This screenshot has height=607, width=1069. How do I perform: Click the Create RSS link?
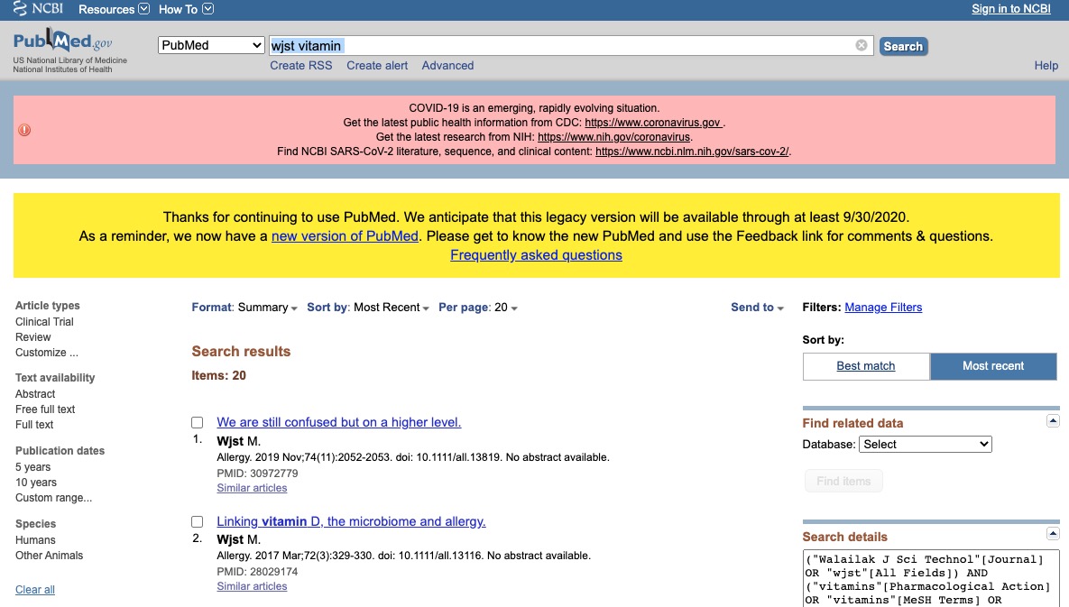coord(300,66)
